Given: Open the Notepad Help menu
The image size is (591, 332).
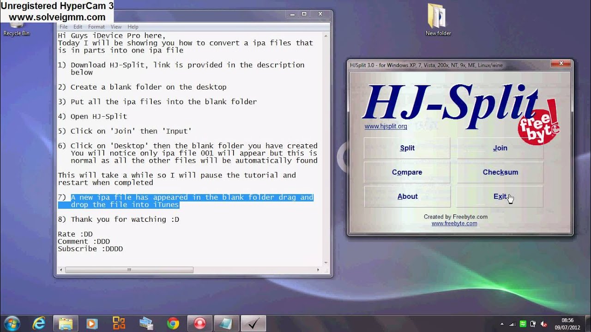Looking at the screenshot, I should 133,27.
